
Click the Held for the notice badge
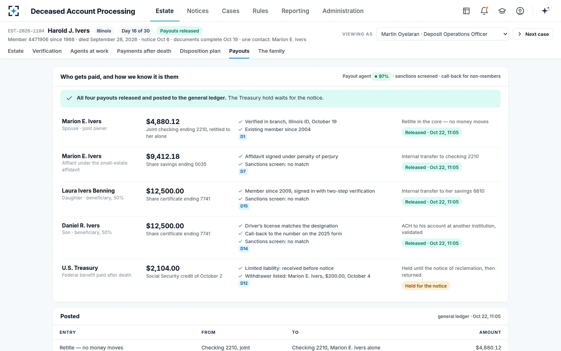coord(426,286)
